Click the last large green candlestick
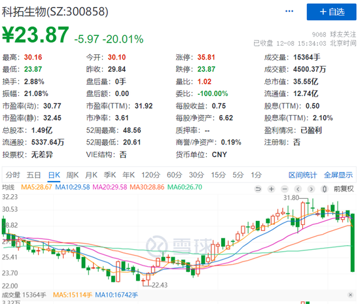The width and height of the screenshot is (360, 304). point(352,243)
